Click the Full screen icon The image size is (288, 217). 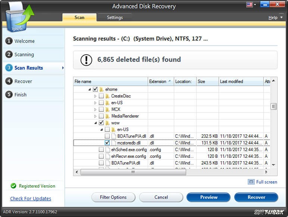tap(251, 182)
